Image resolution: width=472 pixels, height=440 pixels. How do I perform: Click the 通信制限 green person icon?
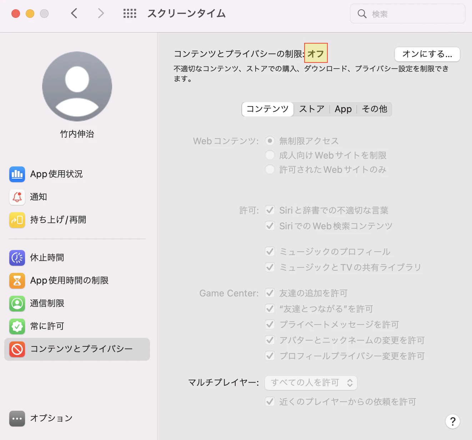pos(17,304)
